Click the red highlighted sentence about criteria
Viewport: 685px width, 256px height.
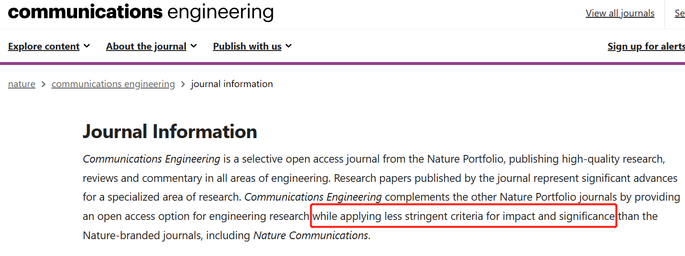(463, 217)
